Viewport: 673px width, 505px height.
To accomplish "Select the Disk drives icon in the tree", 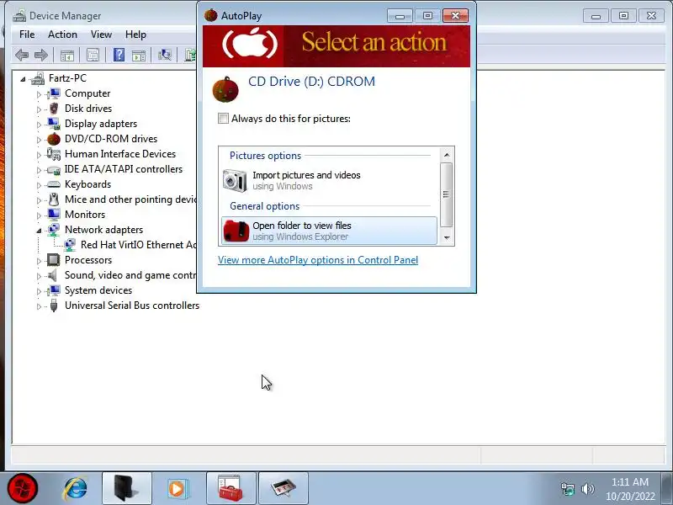I will click(x=54, y=109).
